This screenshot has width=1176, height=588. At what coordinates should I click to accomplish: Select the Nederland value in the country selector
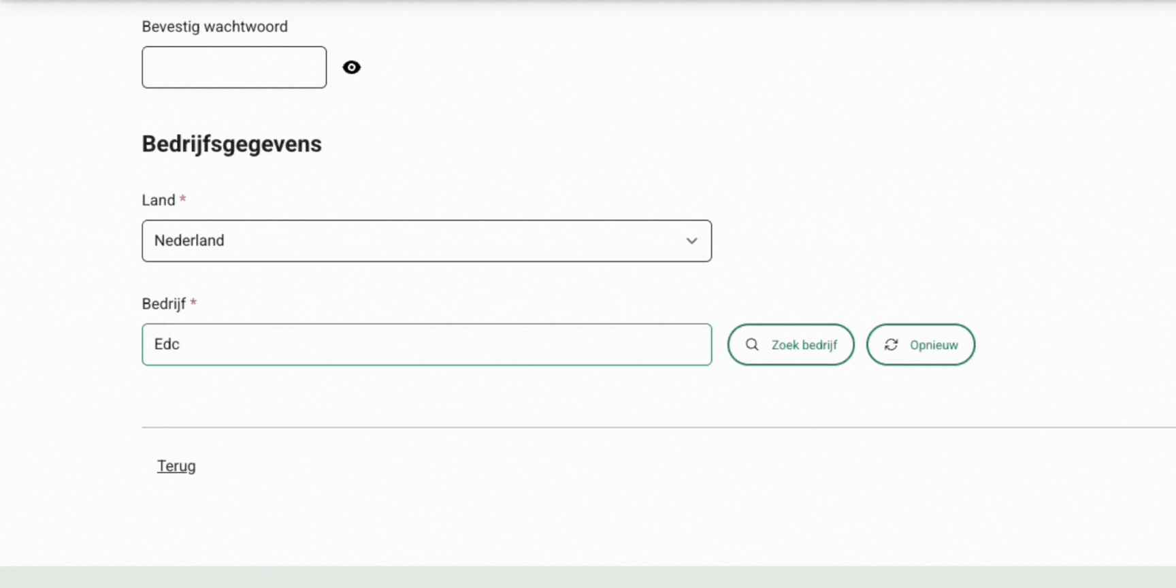[189, 241]
